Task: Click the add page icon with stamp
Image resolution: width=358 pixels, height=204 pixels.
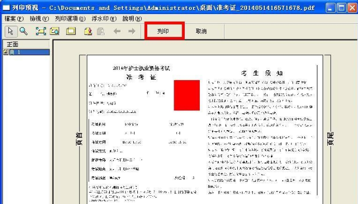Action: (x=88, y=31)
